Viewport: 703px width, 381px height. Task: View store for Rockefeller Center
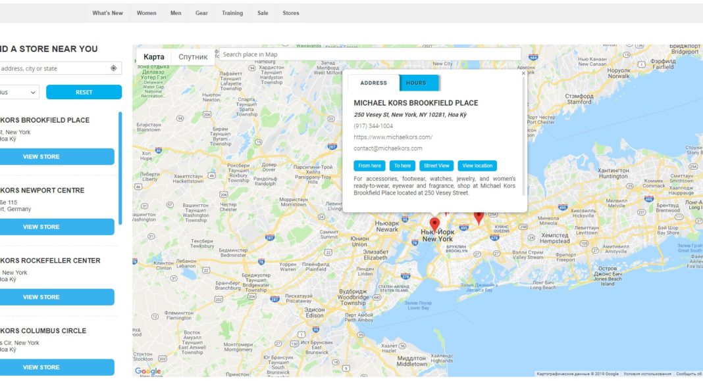click(x=57, y=297)
